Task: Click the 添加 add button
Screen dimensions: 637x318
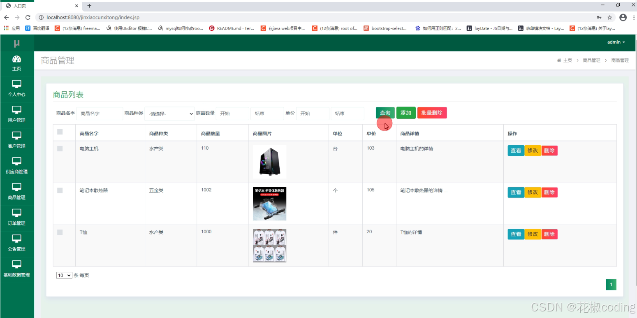Action: 406,113
